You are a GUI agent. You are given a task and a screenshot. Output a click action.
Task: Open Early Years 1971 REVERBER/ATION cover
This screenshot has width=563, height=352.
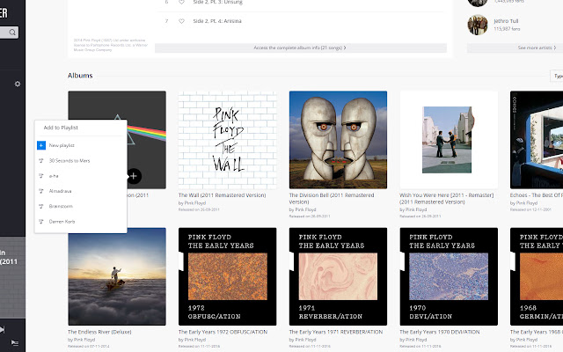[x=338, y=276]
